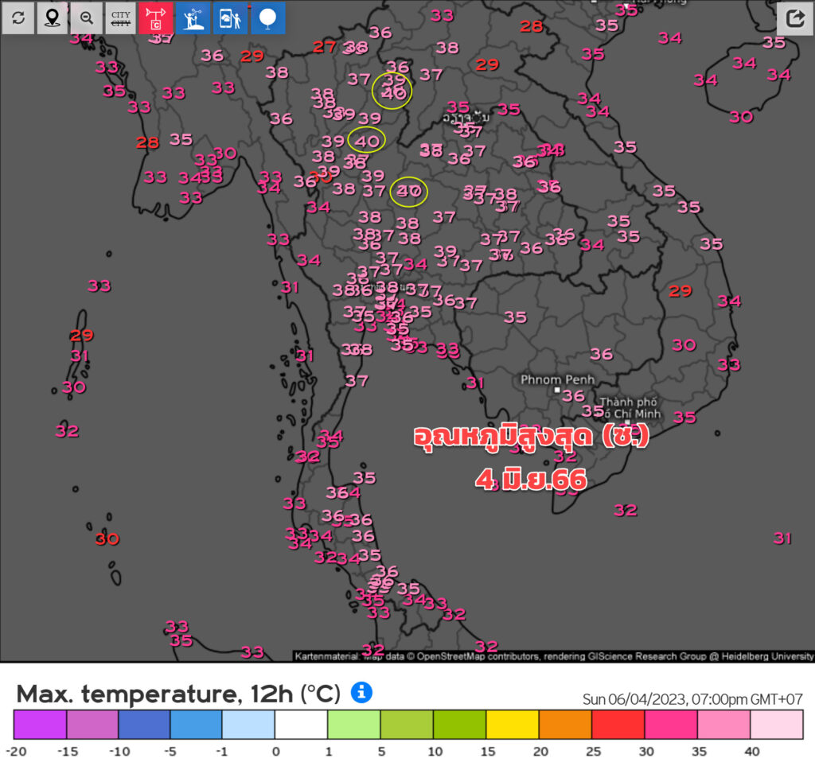Click the weather balloon icon

[268, 17]
